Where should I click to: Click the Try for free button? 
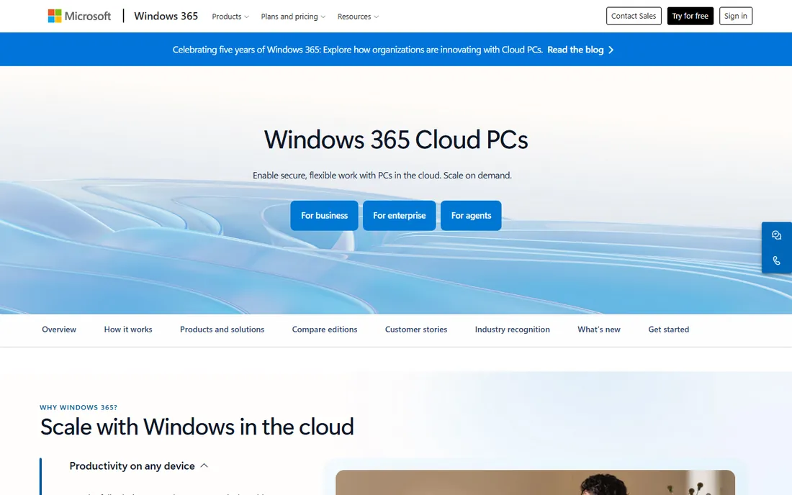(x=690, y=16)
